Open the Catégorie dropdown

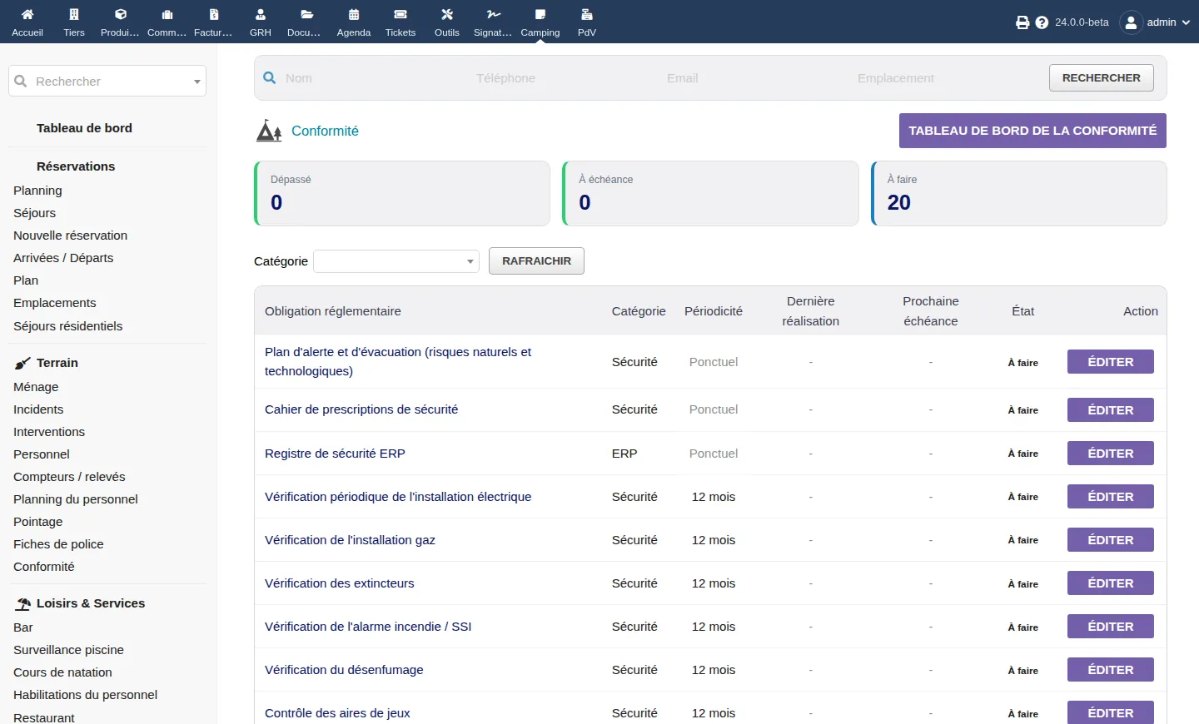pos(396,261)
